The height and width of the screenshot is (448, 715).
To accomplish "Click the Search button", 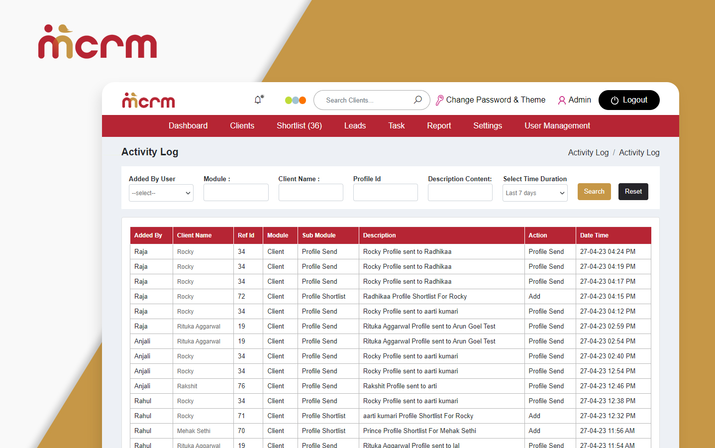I will pos(594,192).
